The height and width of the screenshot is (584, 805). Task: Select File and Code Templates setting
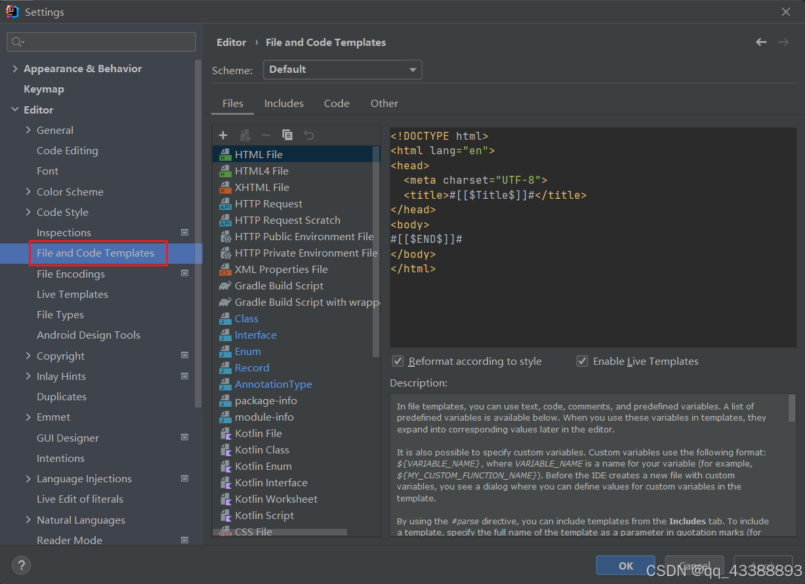pos(95,253)
